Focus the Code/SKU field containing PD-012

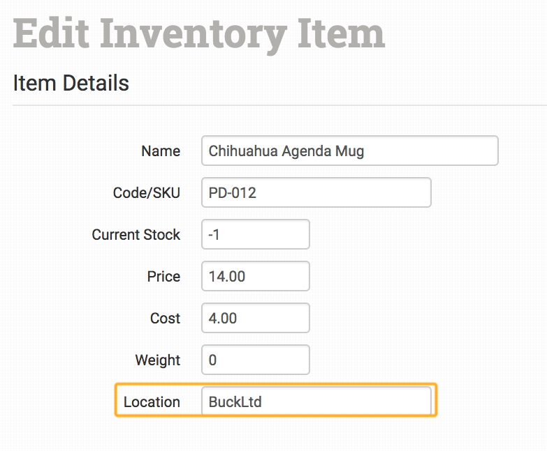coord(316,192)
